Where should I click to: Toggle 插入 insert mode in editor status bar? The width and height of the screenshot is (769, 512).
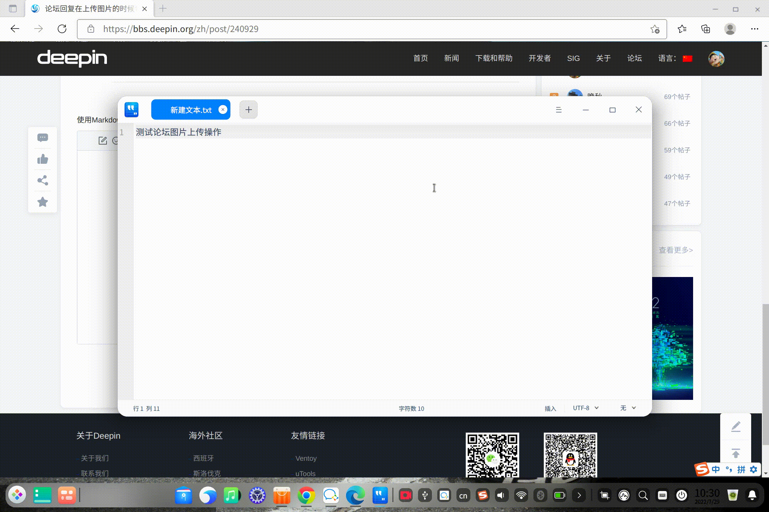click(550, 408)
